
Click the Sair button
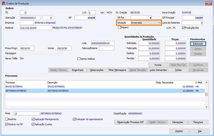[200, 131]
